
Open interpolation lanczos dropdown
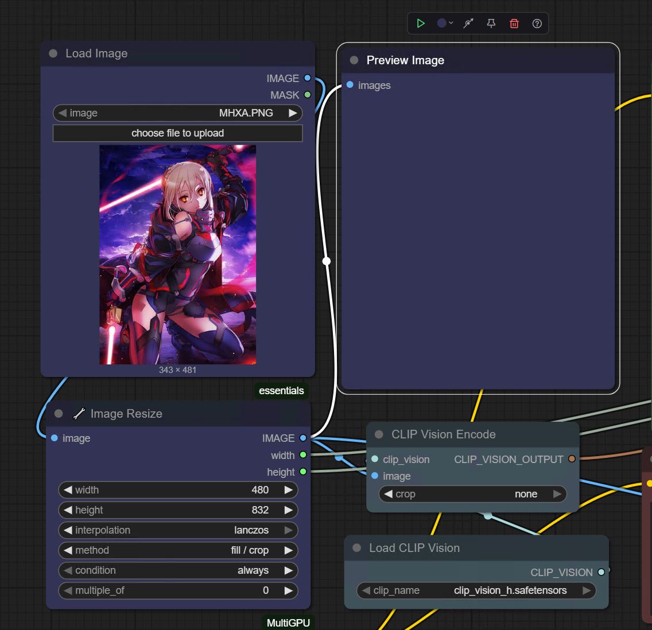click(178, 530)
